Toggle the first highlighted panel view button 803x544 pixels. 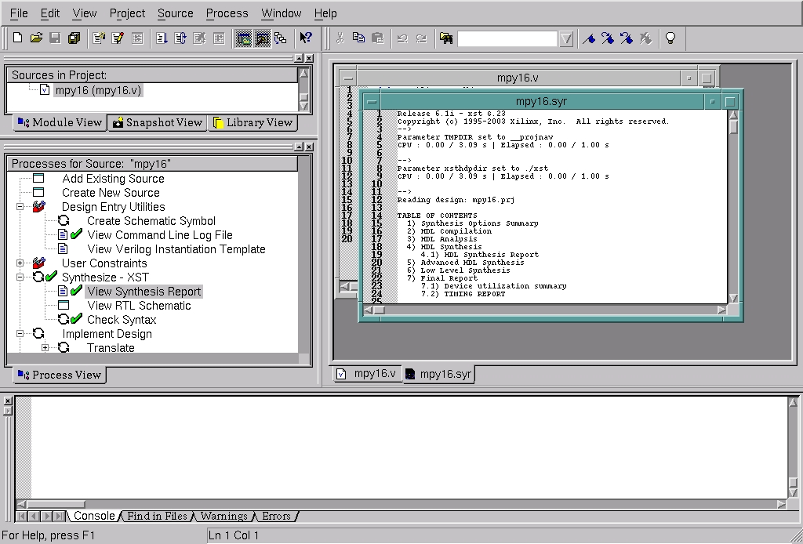243,38
